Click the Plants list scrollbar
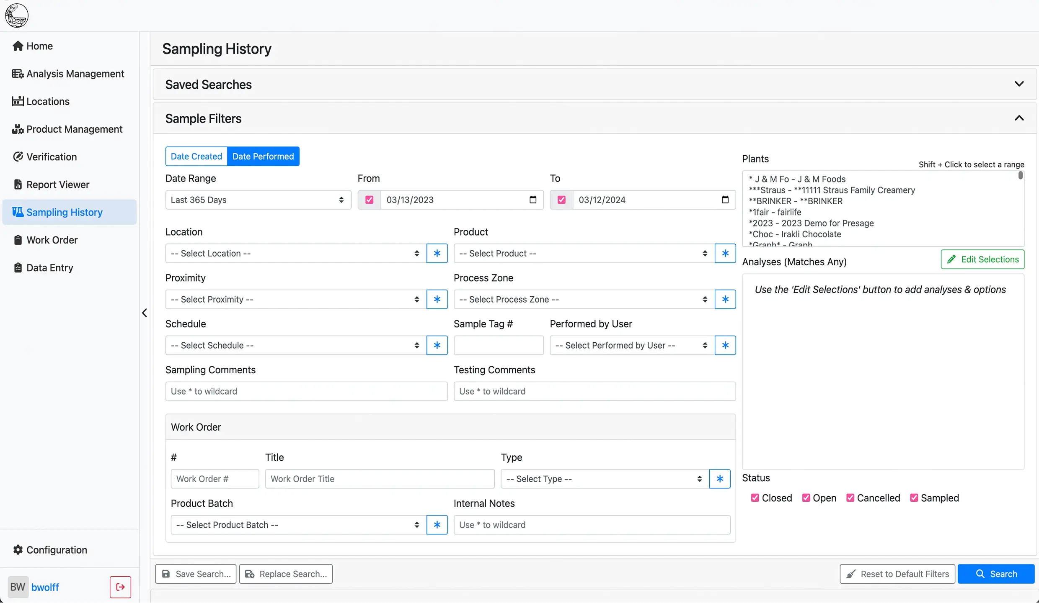The width and height of the screenshot is (1039, 603). click(1021, 176)
